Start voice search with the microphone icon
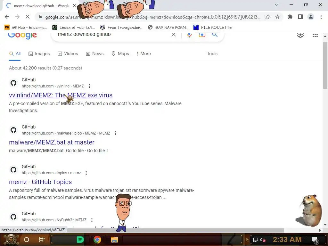Image resolution: width=328 pixels, height=246 pixels. point(189,35)
